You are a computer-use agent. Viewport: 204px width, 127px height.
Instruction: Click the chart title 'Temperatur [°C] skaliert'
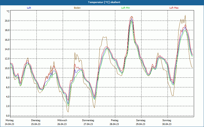click(104, 2)
